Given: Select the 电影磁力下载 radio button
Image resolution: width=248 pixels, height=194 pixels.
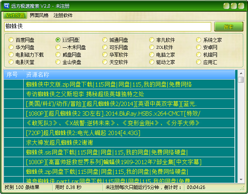Looking at the screenshot, I should tap(11, 55).
